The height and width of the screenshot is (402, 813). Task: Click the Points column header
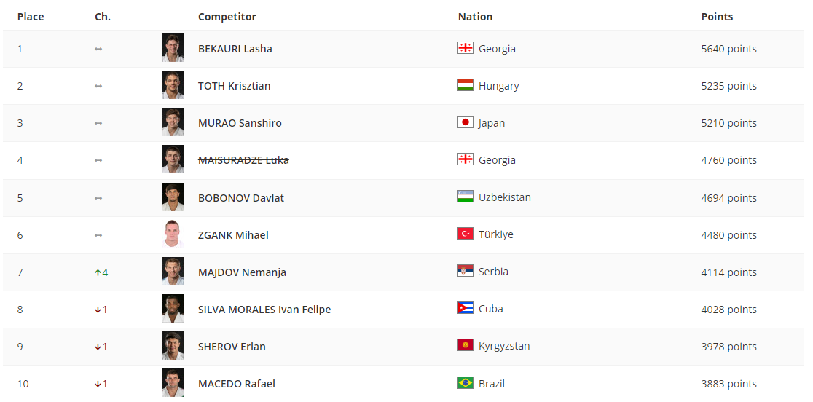point(717,17)
